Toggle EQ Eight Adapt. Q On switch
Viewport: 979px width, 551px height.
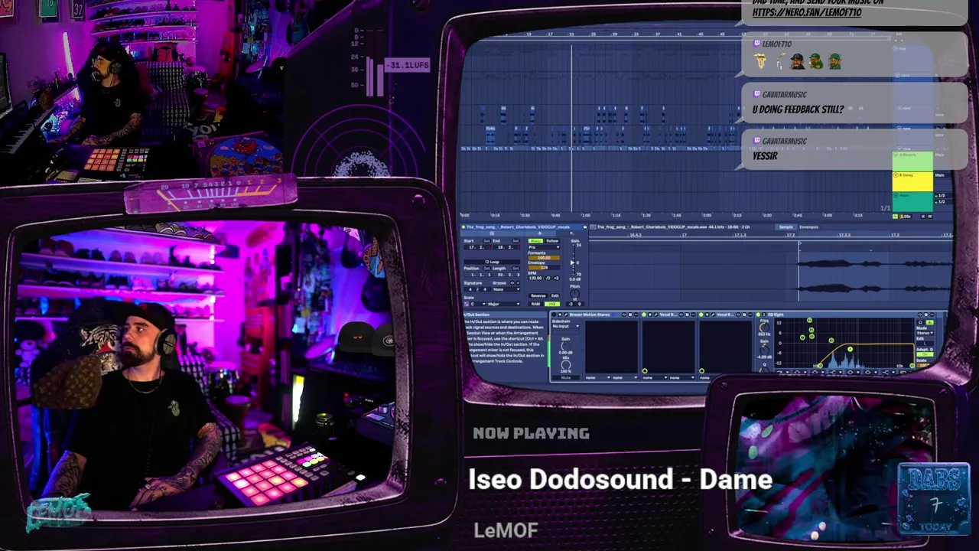[925, 354]
